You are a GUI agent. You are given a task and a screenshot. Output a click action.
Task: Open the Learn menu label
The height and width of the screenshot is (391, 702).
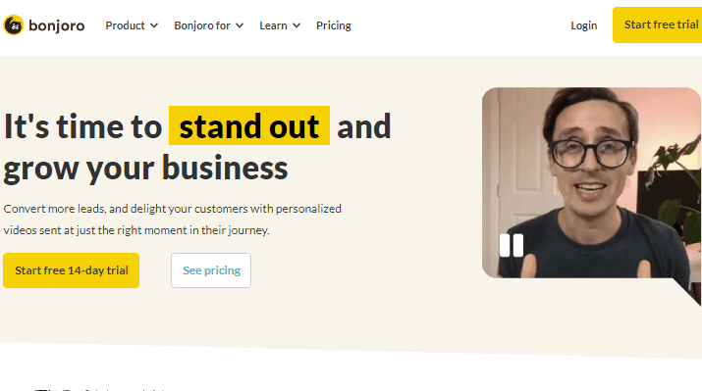[x=273, y=25]
